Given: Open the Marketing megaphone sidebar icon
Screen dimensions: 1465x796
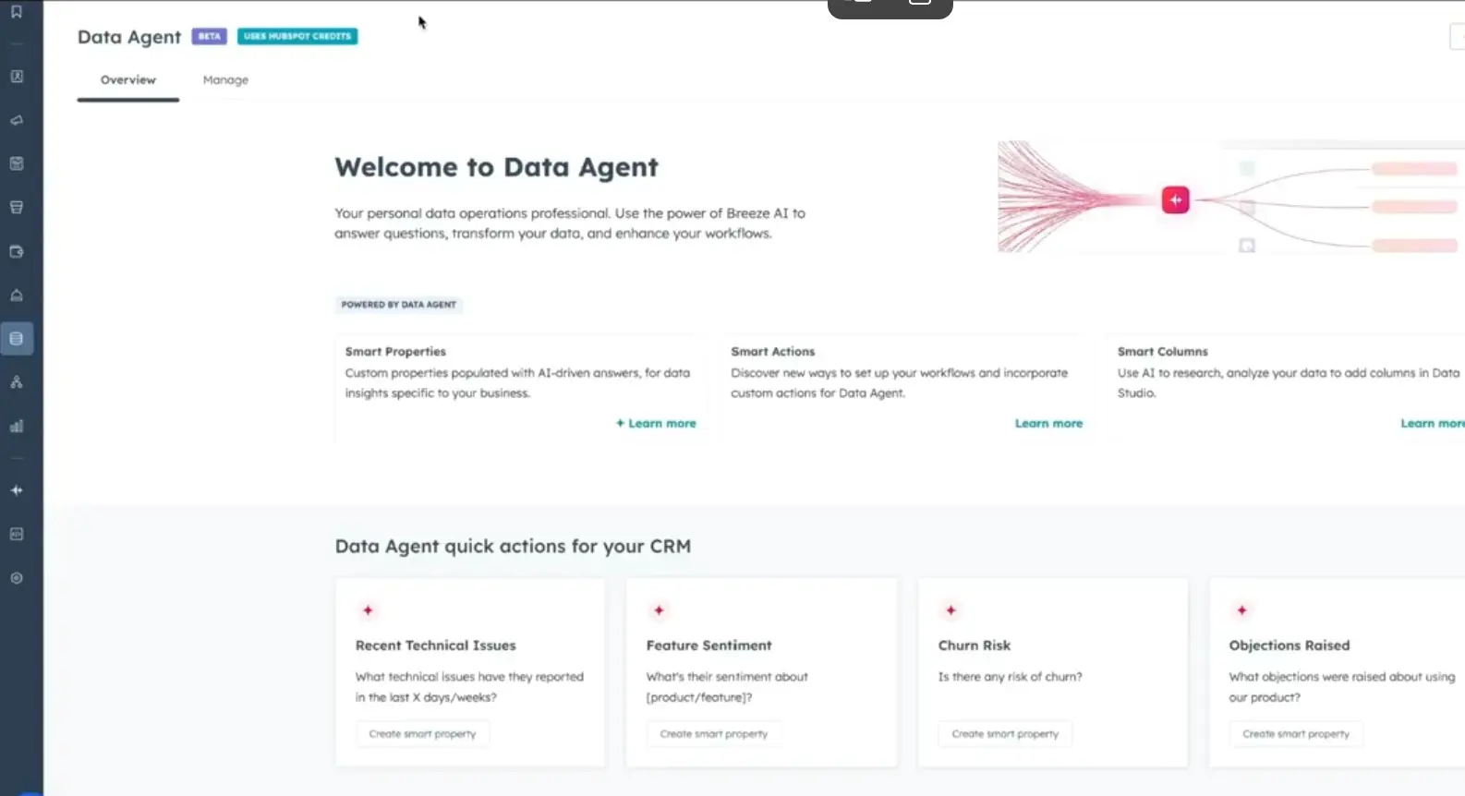Looking at the screenshot, I should 17,120.
